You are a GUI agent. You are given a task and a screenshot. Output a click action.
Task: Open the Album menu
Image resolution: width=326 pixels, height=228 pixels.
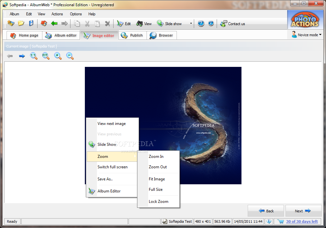[x=14, y=14]
